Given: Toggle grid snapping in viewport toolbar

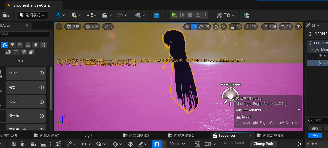Looking at the screenshot, I should 232,27.
